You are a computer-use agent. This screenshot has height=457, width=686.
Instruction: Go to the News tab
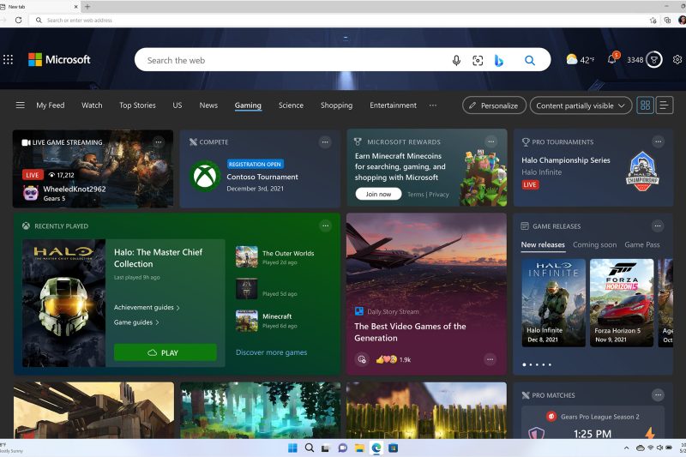pos(208,105)
